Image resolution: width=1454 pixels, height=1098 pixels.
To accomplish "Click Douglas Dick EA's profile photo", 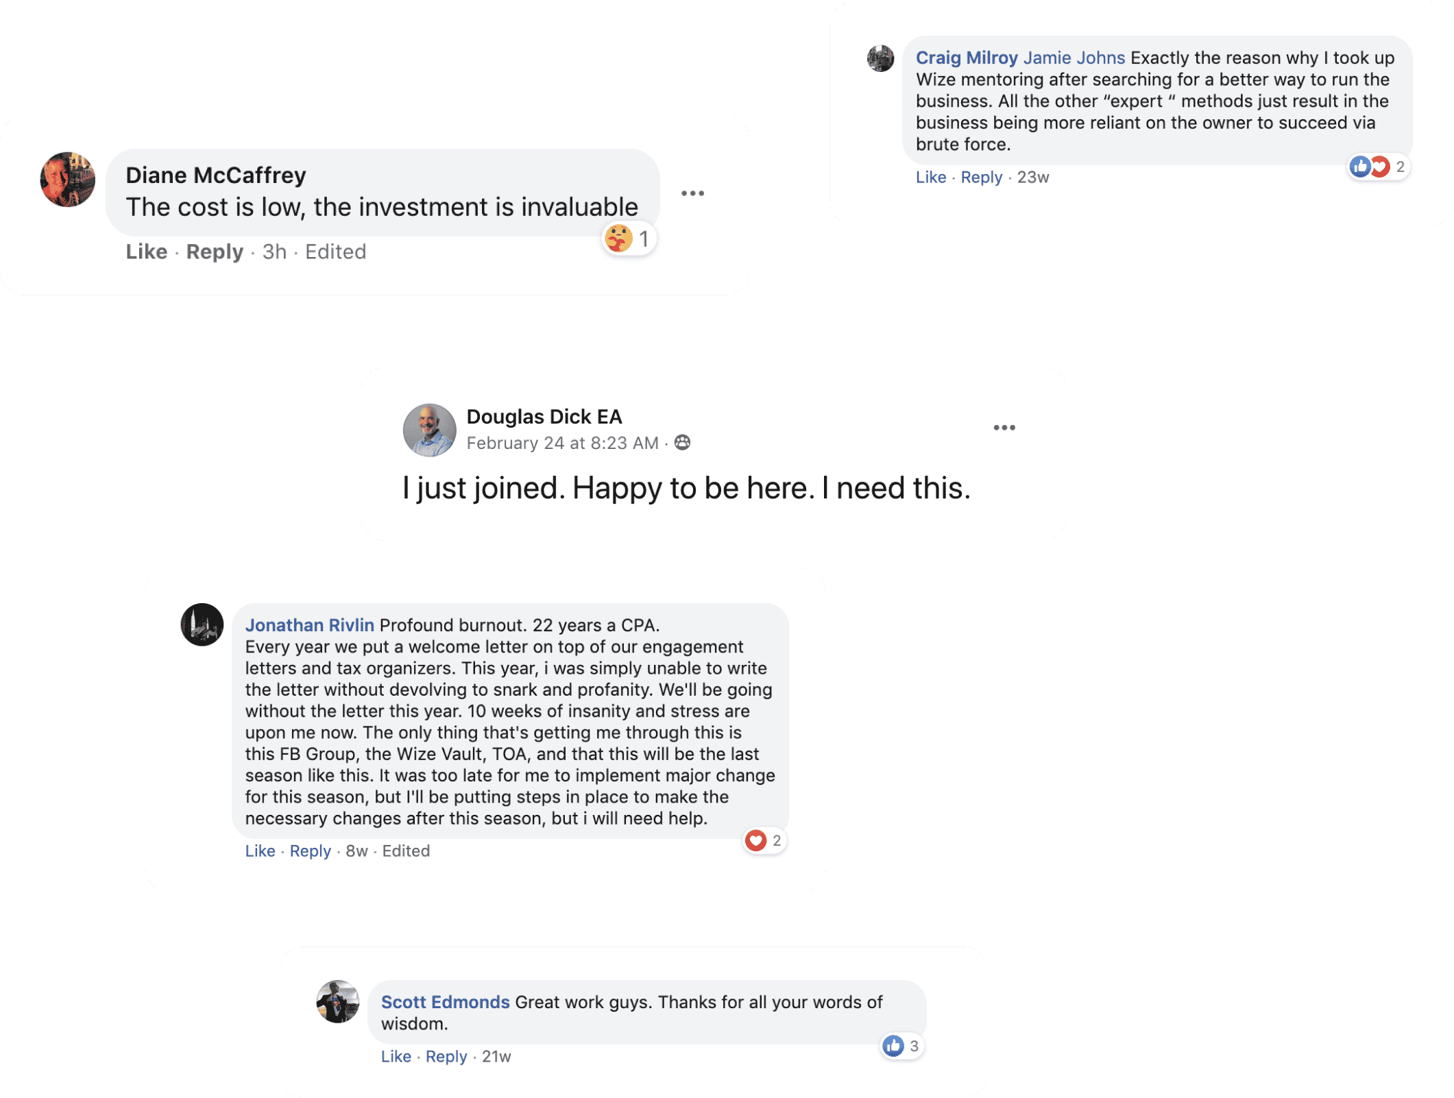I will [429, 430].
